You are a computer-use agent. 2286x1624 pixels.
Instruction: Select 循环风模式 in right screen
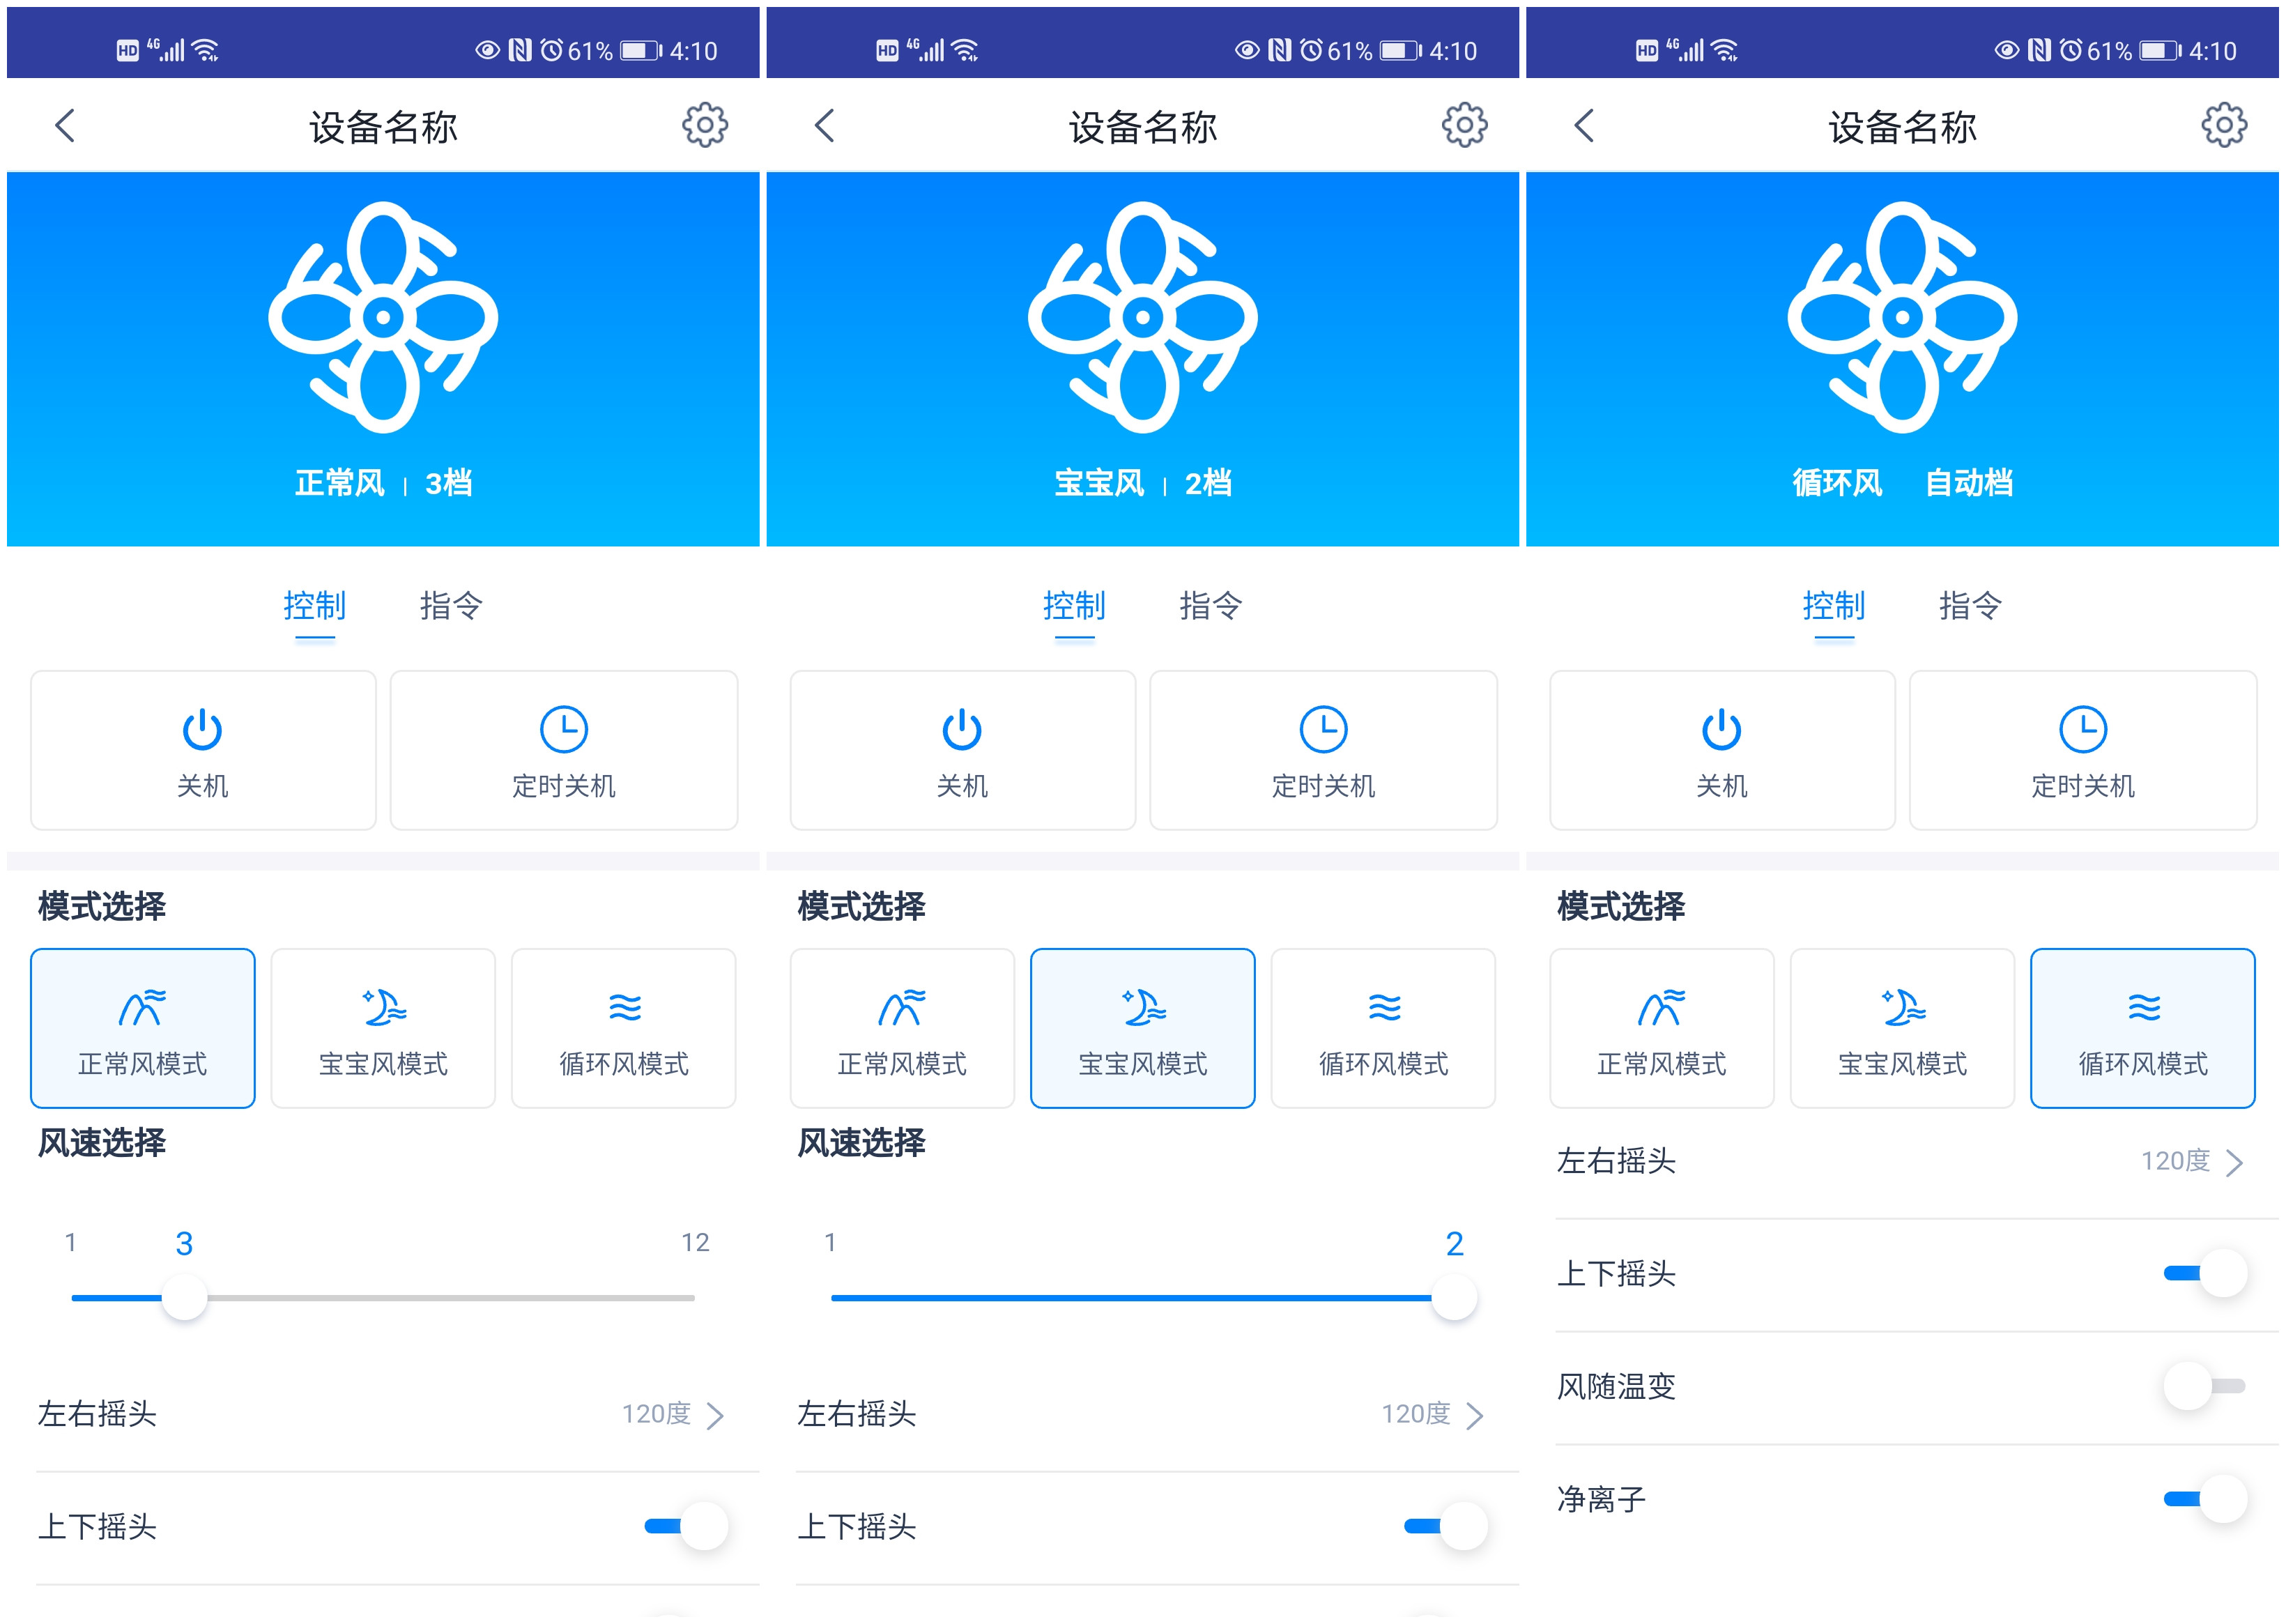click(2143, 1028)
